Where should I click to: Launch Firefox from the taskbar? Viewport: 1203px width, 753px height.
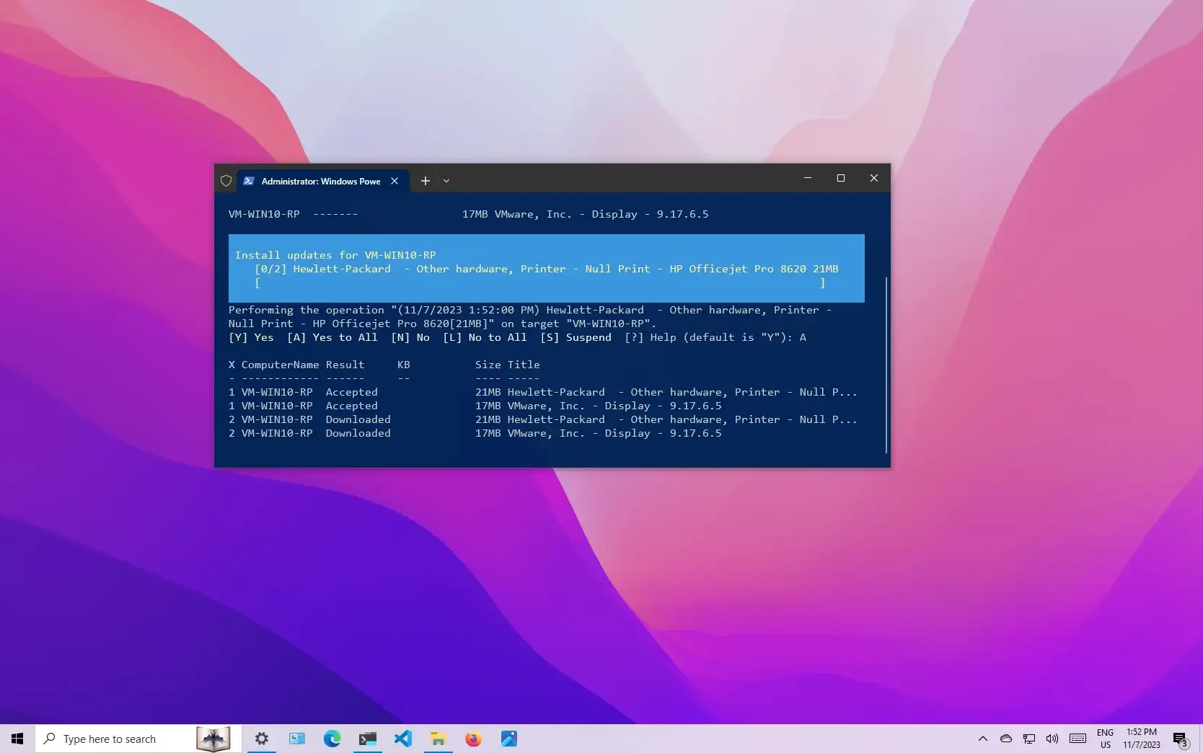tap(473, 739)
